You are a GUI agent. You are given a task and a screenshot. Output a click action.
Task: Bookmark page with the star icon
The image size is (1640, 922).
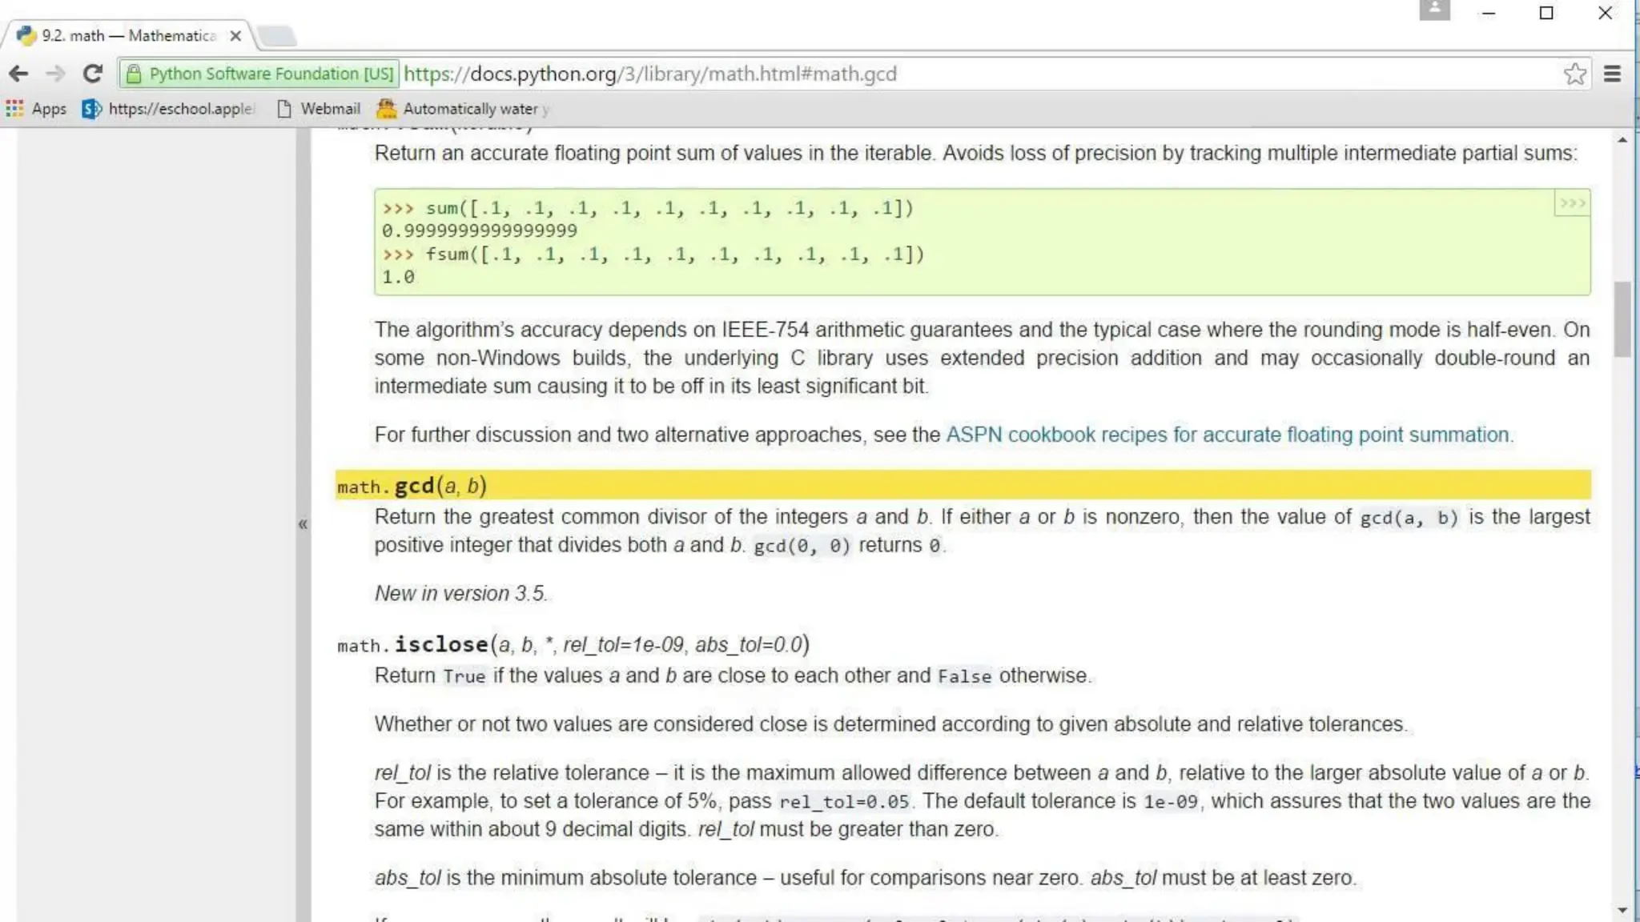(x=1574, y=74)
